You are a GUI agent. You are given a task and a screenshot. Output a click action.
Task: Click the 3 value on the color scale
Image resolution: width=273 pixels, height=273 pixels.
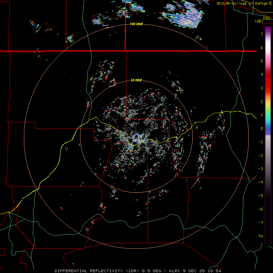pos(262,88)
